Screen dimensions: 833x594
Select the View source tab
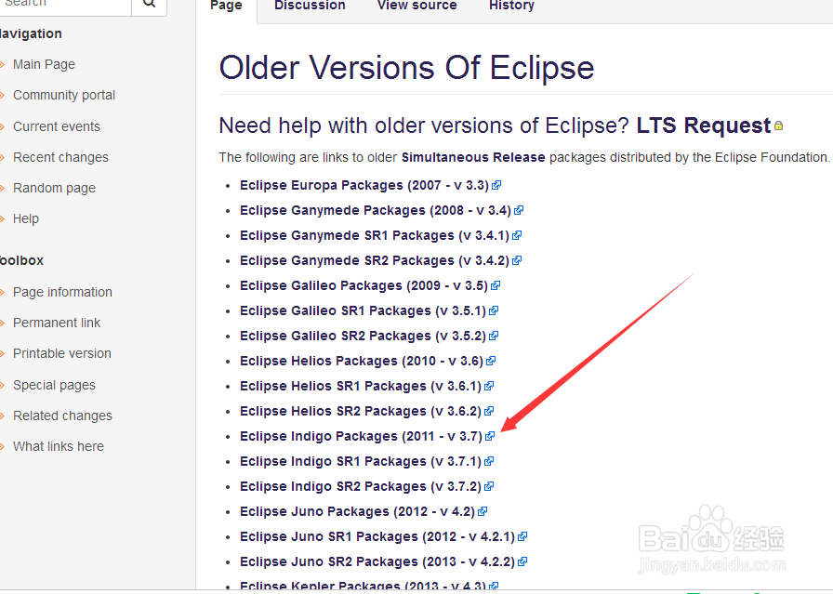[416, 6]
